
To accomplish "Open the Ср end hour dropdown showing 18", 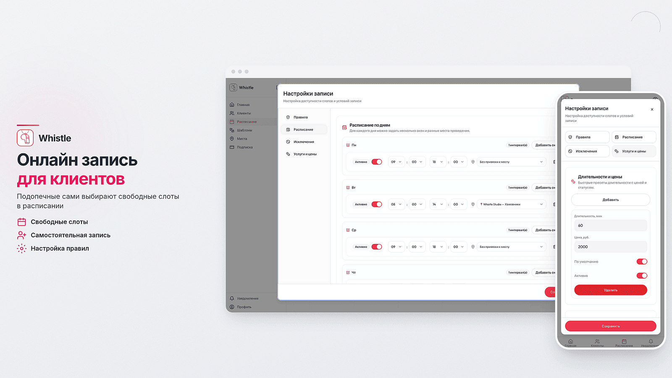I will click(x=438, y=247).
